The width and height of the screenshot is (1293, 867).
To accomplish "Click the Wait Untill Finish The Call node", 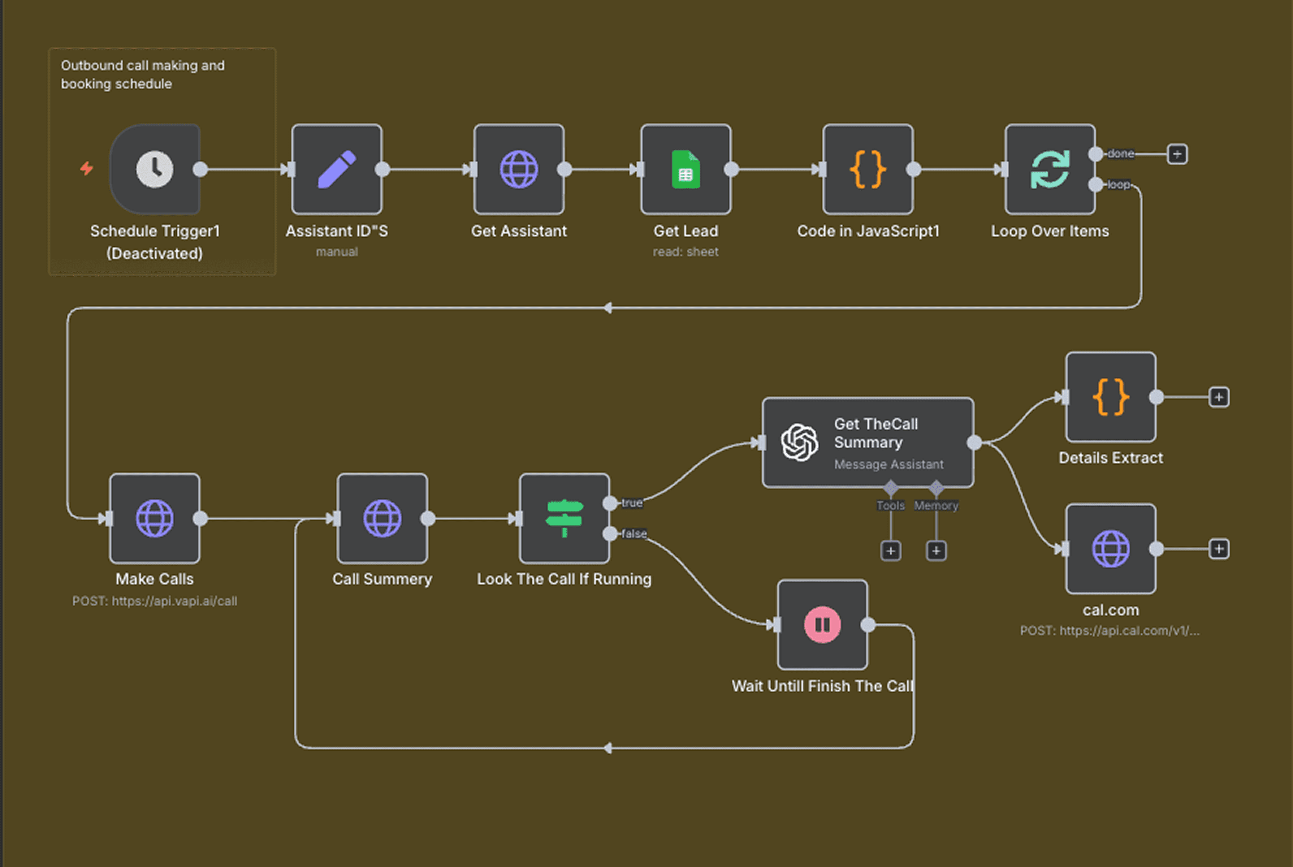I will (822, 625).
